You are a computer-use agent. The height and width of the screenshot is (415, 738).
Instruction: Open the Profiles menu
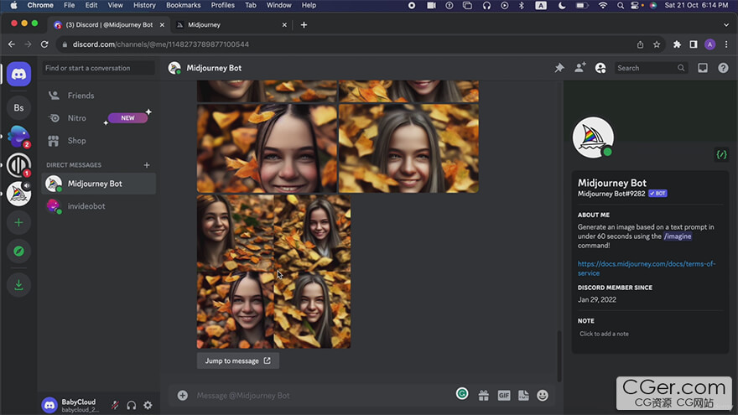tap(222, 5)
